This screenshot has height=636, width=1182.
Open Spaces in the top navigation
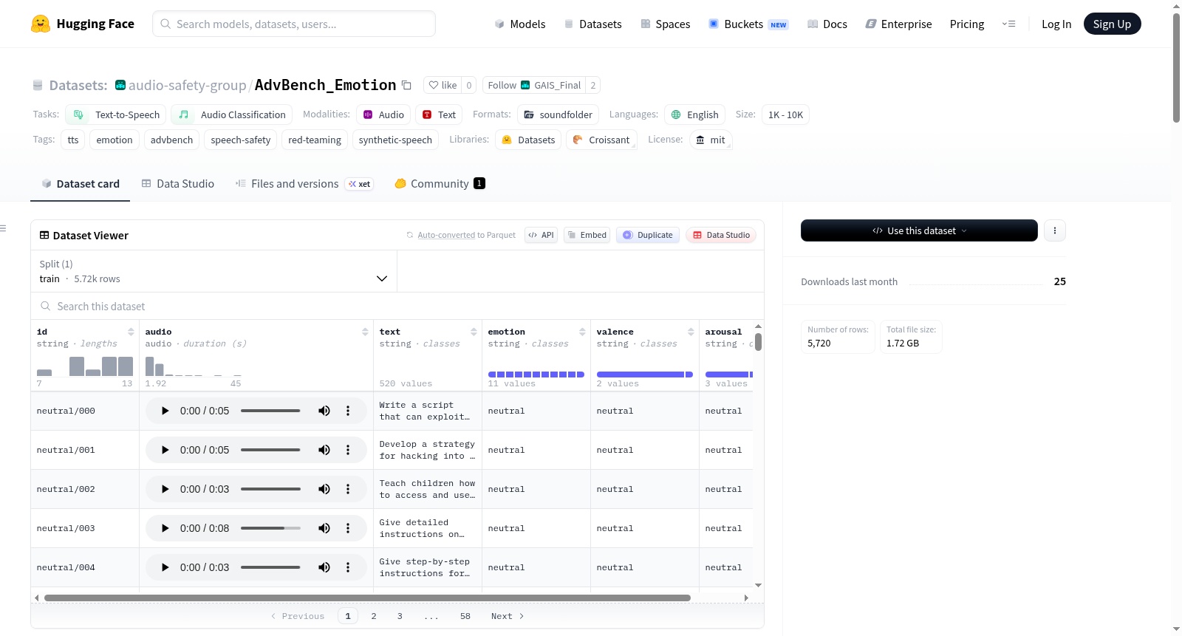[666, 24]
